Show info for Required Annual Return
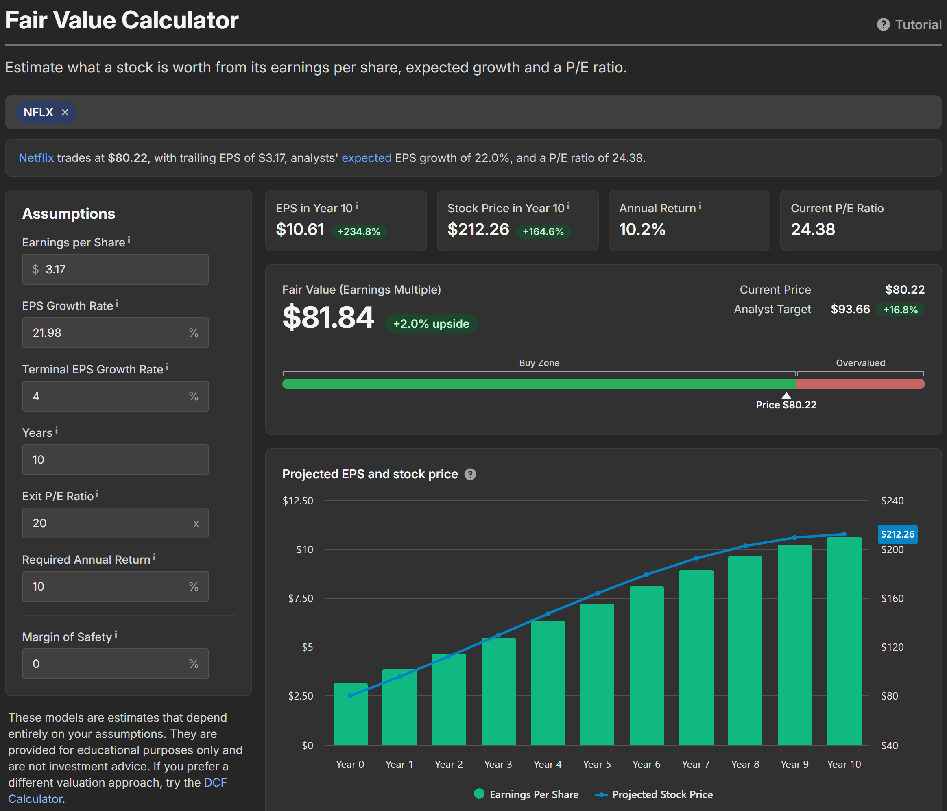 [x=154, y=557]
